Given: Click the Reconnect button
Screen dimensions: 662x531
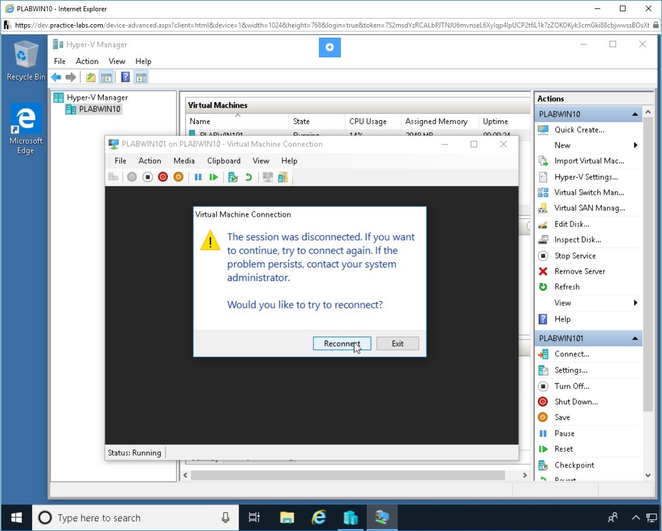Looking at the screenshot, I should coord(342,343).
